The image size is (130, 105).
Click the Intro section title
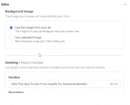(5, 4)
